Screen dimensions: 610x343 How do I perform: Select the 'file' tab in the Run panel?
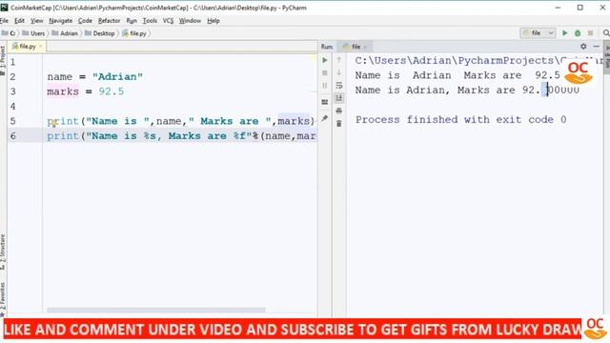(353, 47)
